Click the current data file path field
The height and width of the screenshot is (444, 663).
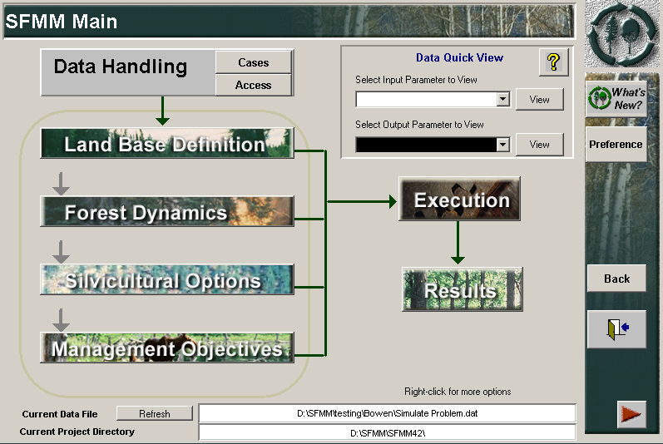click(x=388, y=413)
